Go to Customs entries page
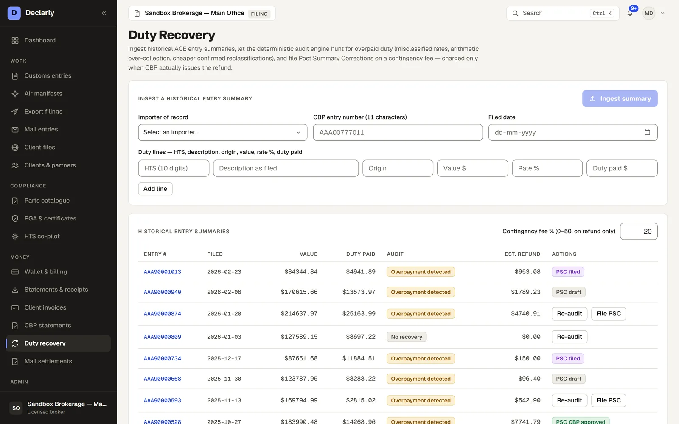This screenshot has width=679, height=424. pos(58,76)
